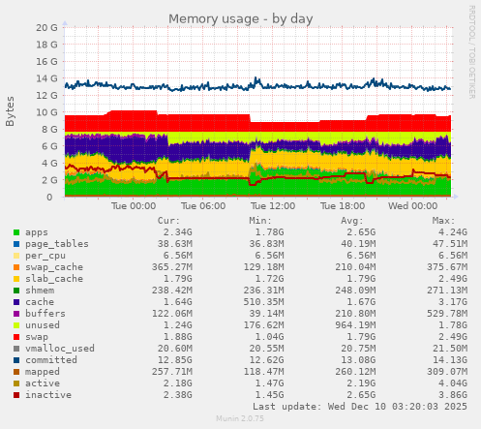This screenshot has height=429, width=481.
Task: Click the 'per_cpu' legend label
Action: click(45, 256)
